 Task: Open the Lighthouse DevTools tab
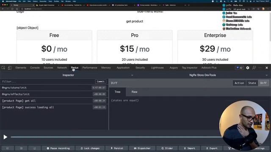click(x=157, y=68)
